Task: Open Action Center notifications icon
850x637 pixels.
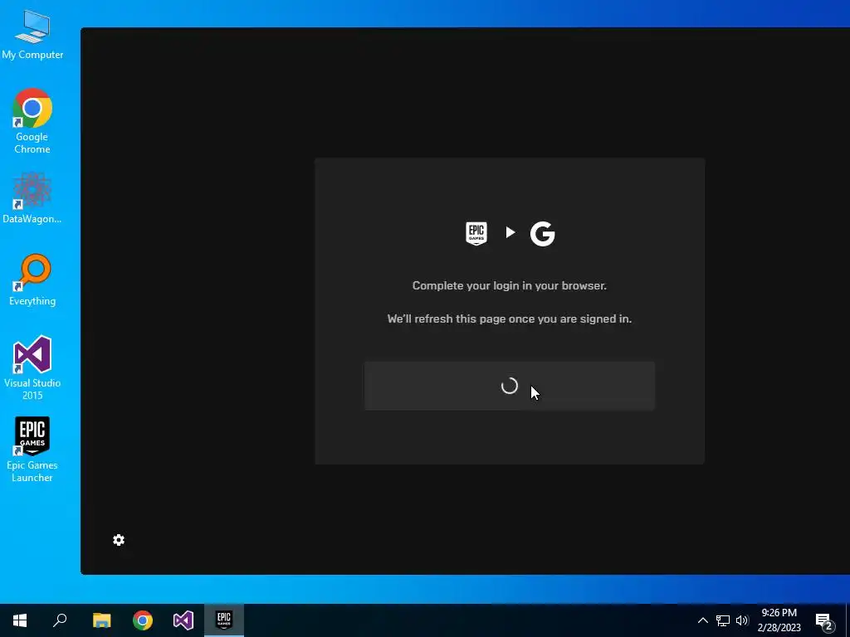Action: coord(824,620)
